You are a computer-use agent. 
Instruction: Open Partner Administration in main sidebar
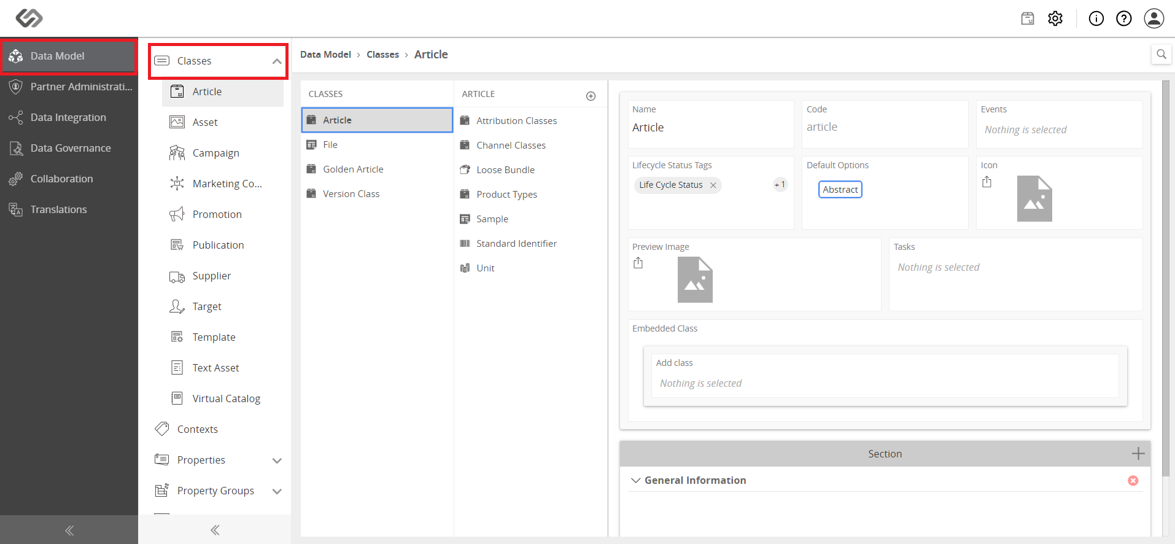click(x=69, y=87)
